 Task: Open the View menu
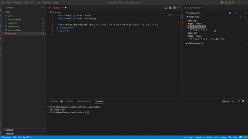coord(27,3)
